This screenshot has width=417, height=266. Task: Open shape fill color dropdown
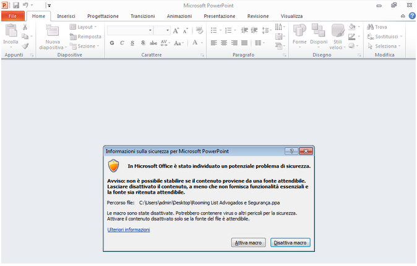359,27
